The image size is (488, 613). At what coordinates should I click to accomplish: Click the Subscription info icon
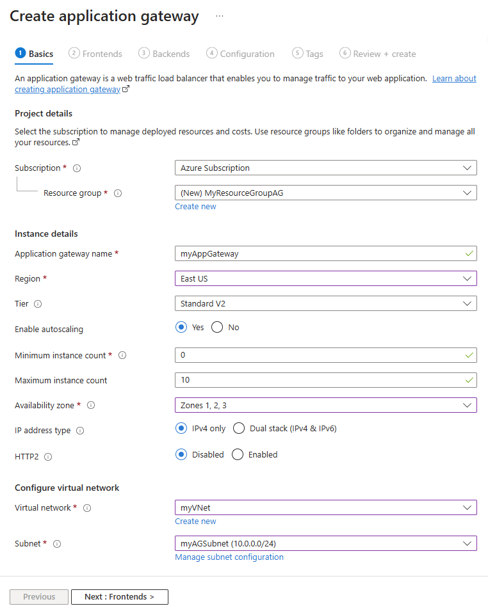[x=76, y=168]
